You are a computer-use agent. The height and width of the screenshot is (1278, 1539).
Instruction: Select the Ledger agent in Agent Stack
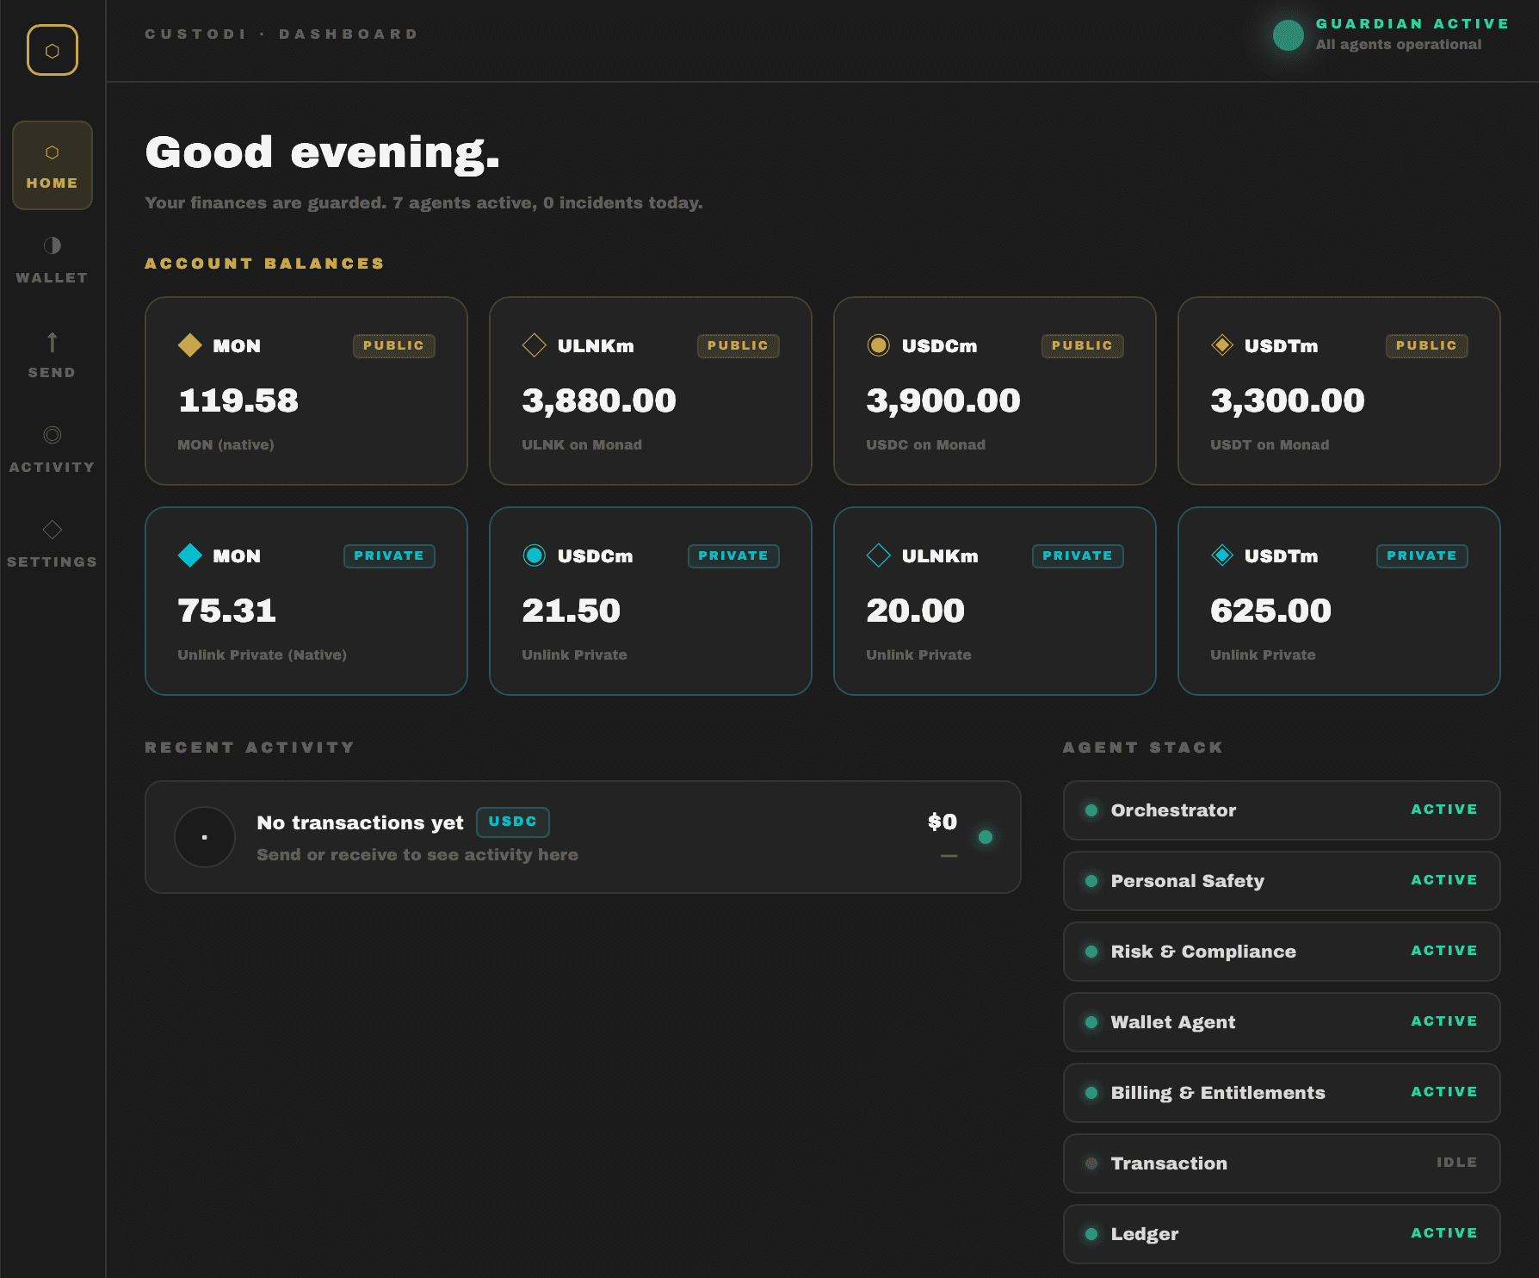1281,1233
